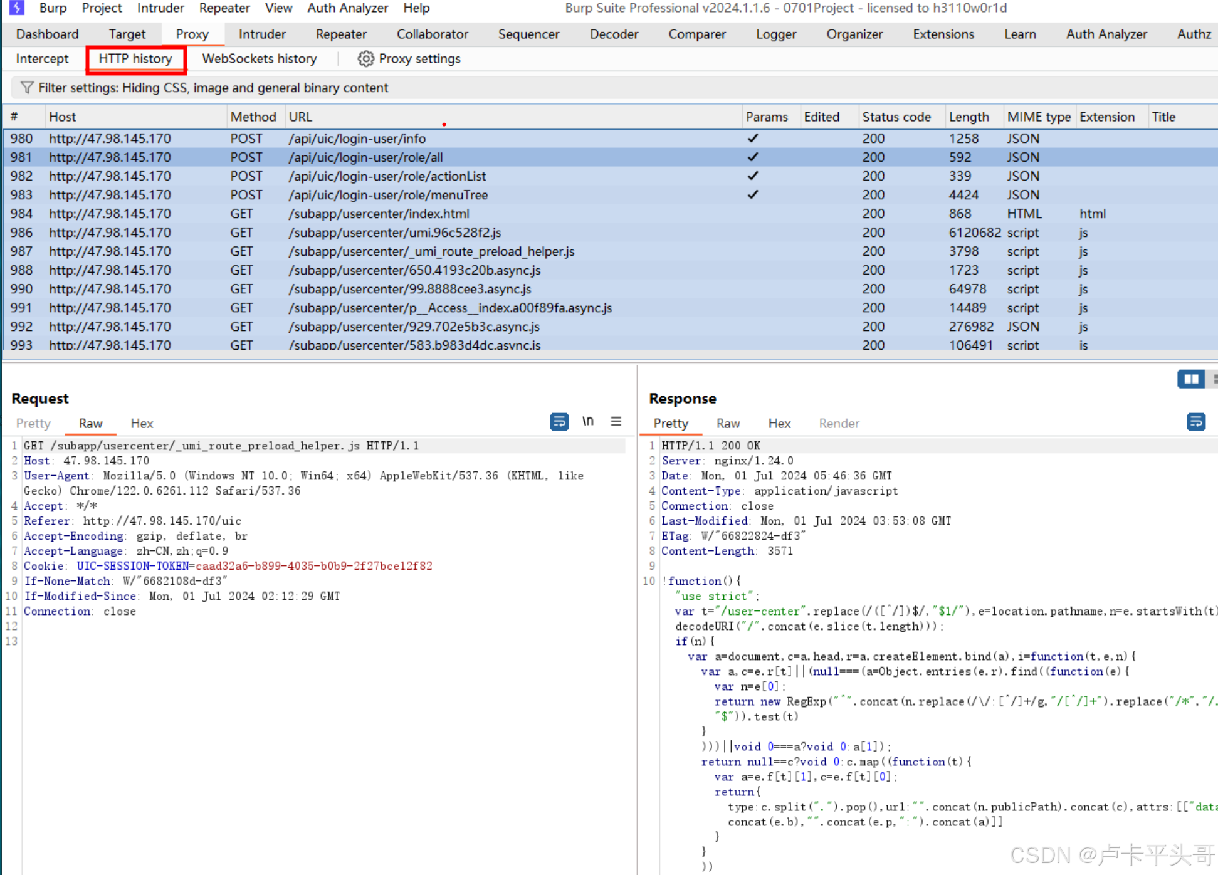Switch to WebSockets history tab
This screenshot has width=1218, height=875.
pos(259,58)
